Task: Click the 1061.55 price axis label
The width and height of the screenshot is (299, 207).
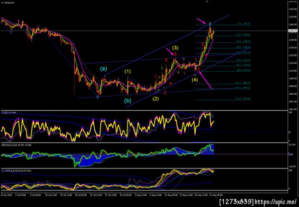Action: 293,109
